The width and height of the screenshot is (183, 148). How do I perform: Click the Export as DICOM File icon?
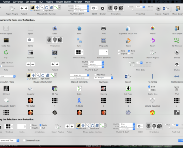pos(128,28)
